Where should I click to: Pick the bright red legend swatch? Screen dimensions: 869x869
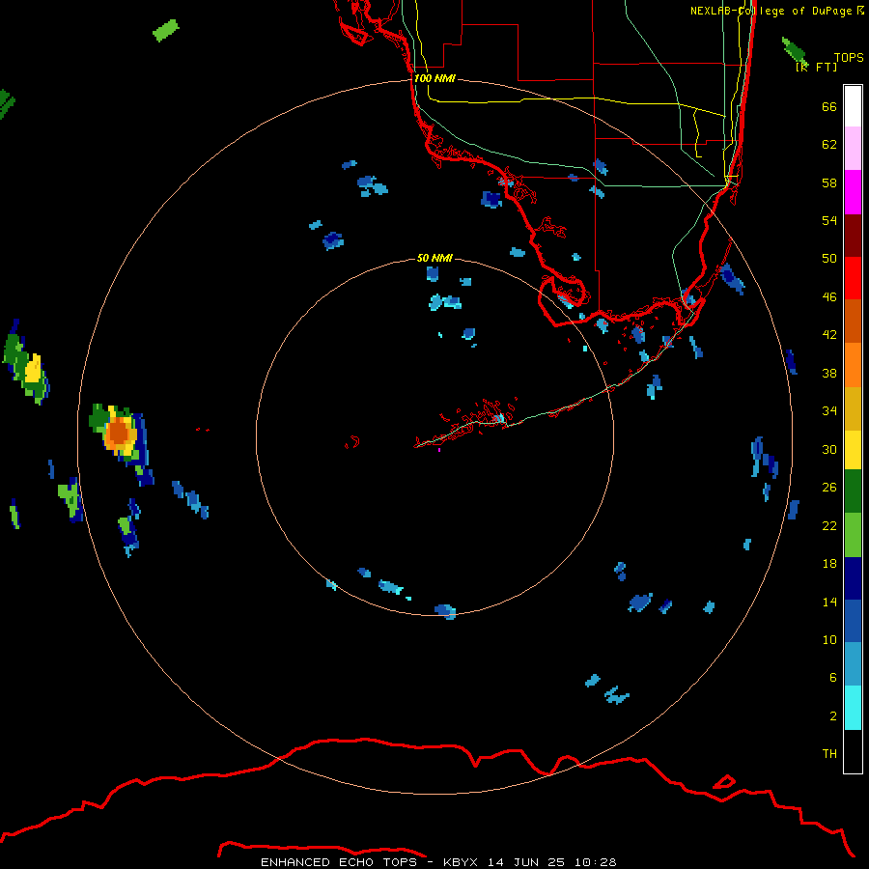point(853,278)
